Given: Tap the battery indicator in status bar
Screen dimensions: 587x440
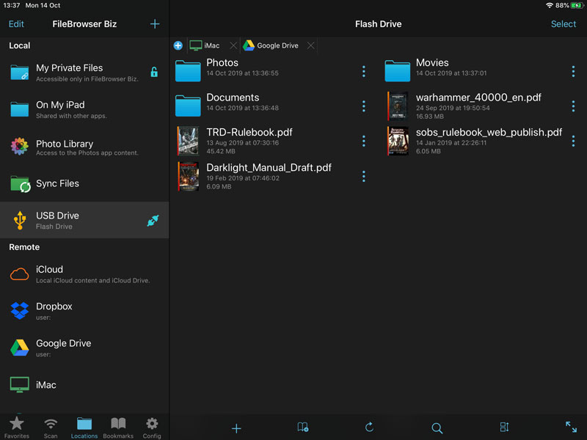Looking at the screenshot, I should coord(577,5).
